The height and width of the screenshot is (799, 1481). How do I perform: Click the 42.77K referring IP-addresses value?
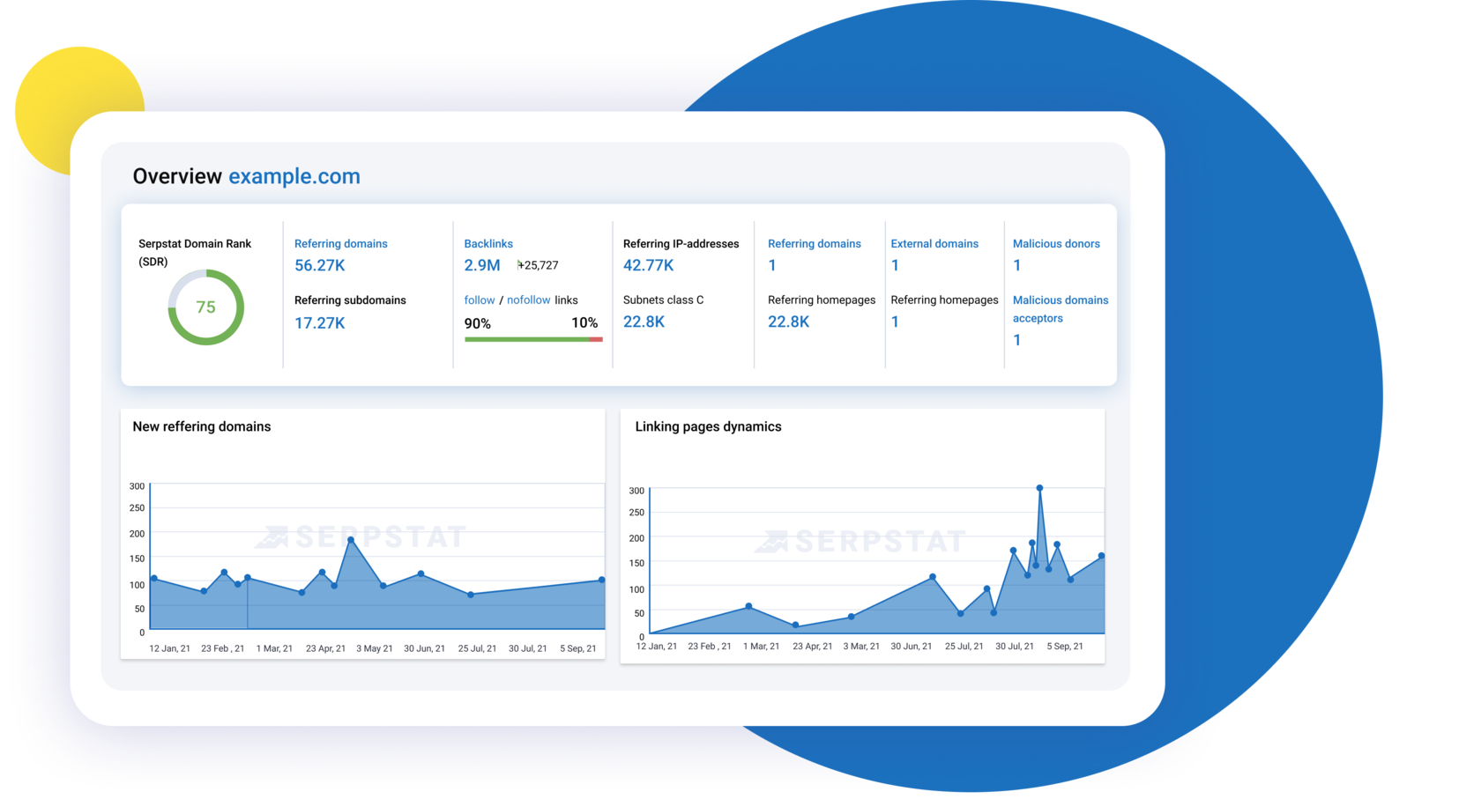point(649,265)
